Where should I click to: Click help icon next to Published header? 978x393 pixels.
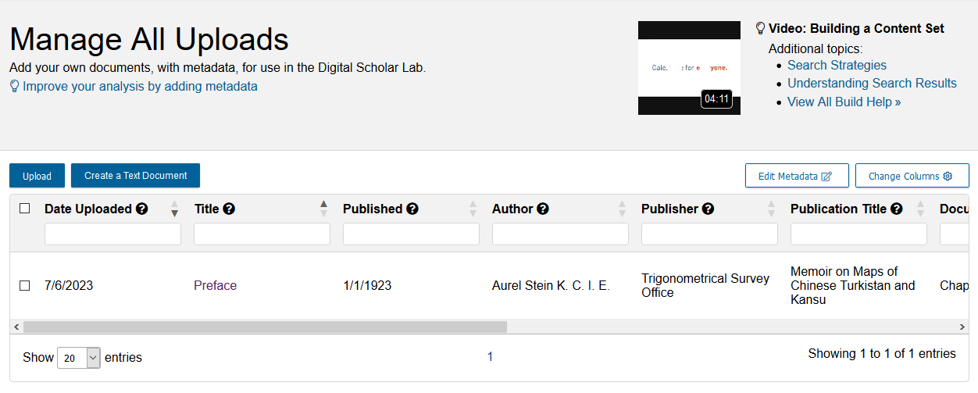412,209
